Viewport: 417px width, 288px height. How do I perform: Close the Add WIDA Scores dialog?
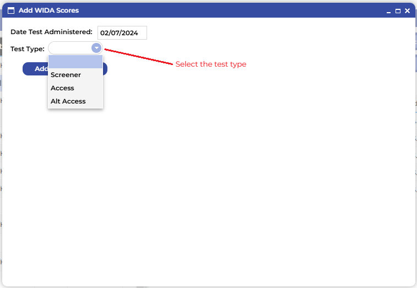click(408, 10)
